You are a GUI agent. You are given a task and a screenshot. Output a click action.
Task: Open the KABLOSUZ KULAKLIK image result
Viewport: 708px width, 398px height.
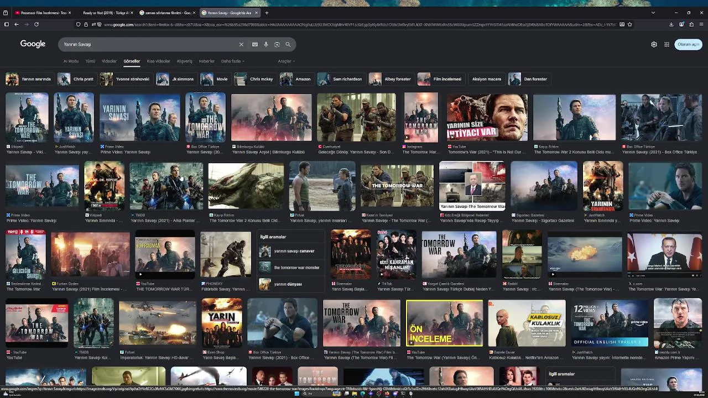(527, 323)
